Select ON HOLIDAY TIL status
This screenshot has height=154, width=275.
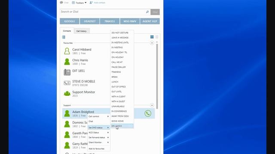pos(122,52)
